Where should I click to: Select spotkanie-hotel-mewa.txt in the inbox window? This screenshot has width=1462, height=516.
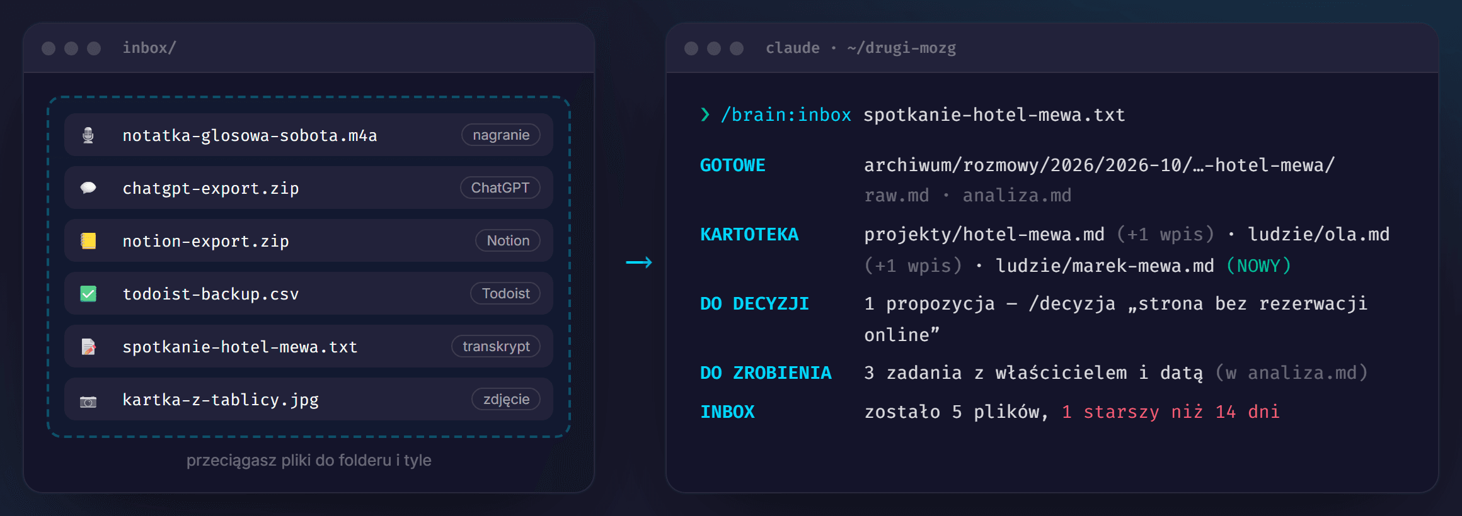pos(309,347)
